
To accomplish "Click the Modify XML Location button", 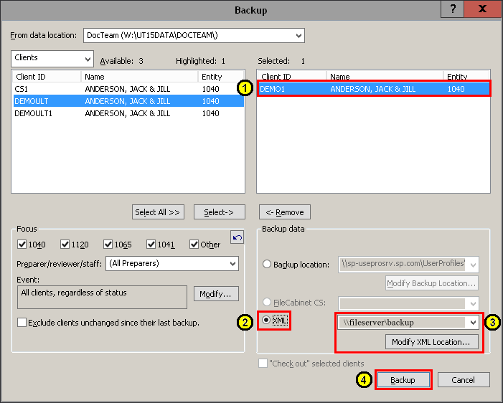I will coord(431,342).
